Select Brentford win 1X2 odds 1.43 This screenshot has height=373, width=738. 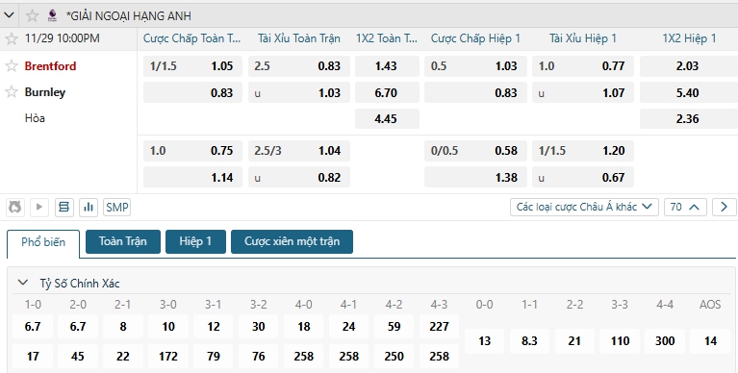click(387, 66)
